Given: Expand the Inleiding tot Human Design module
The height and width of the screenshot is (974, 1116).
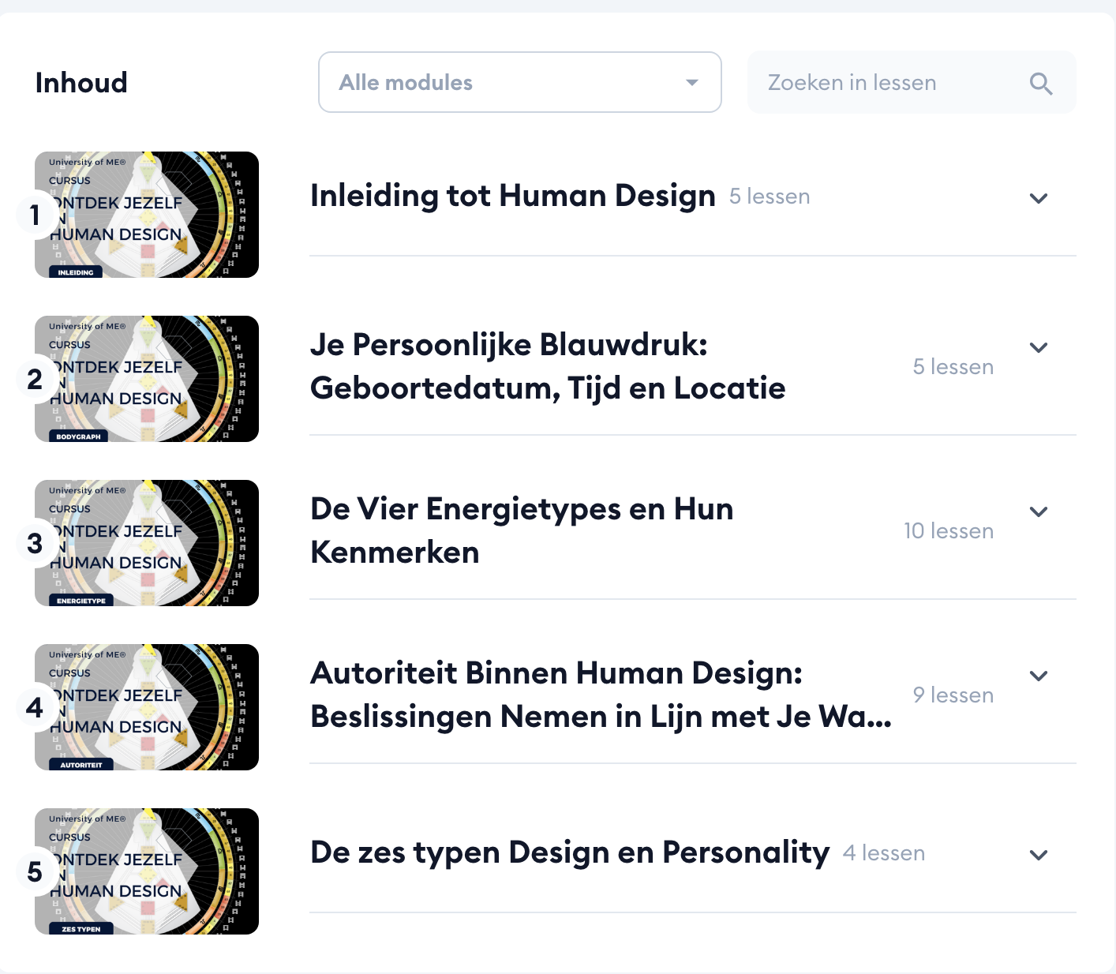Looking at the screenshot, I should [x=1039, y=198].
